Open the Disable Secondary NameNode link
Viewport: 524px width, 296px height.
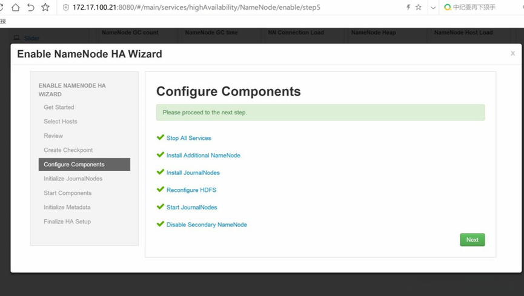coord(207,225)
